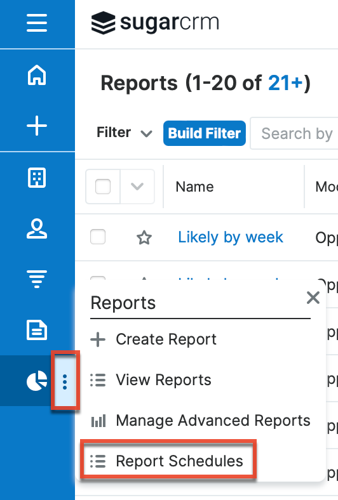Sort by the Name column header

coord(194,187)
